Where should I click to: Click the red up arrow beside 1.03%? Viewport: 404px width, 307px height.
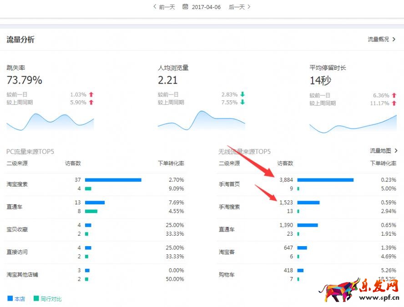pyautogui.click(x=91, y=94)
